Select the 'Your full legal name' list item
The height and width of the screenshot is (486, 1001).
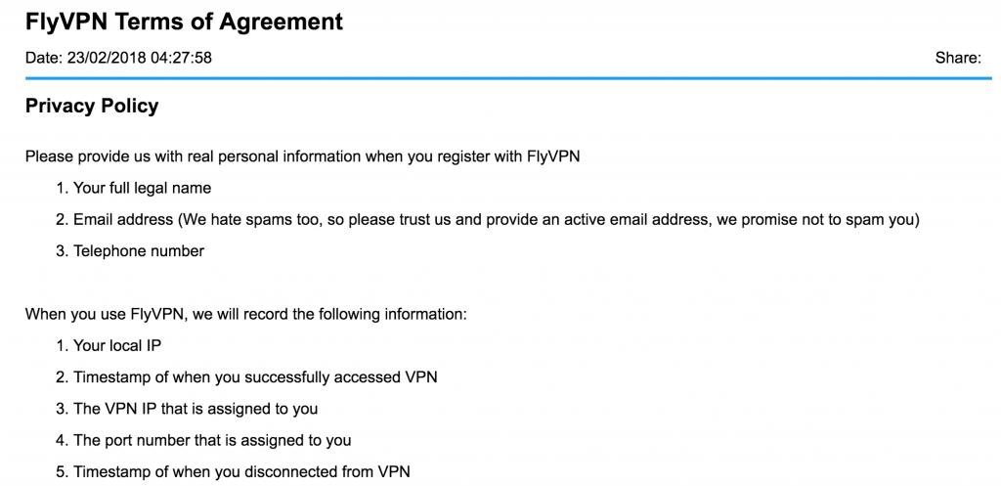133,188
